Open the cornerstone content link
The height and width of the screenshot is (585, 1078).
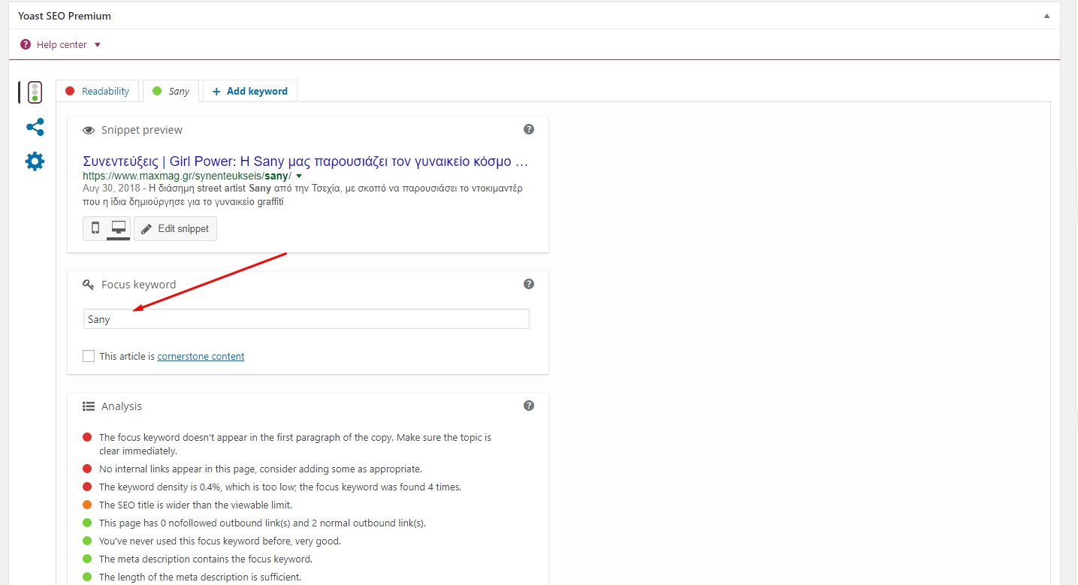tap(201, 357)
